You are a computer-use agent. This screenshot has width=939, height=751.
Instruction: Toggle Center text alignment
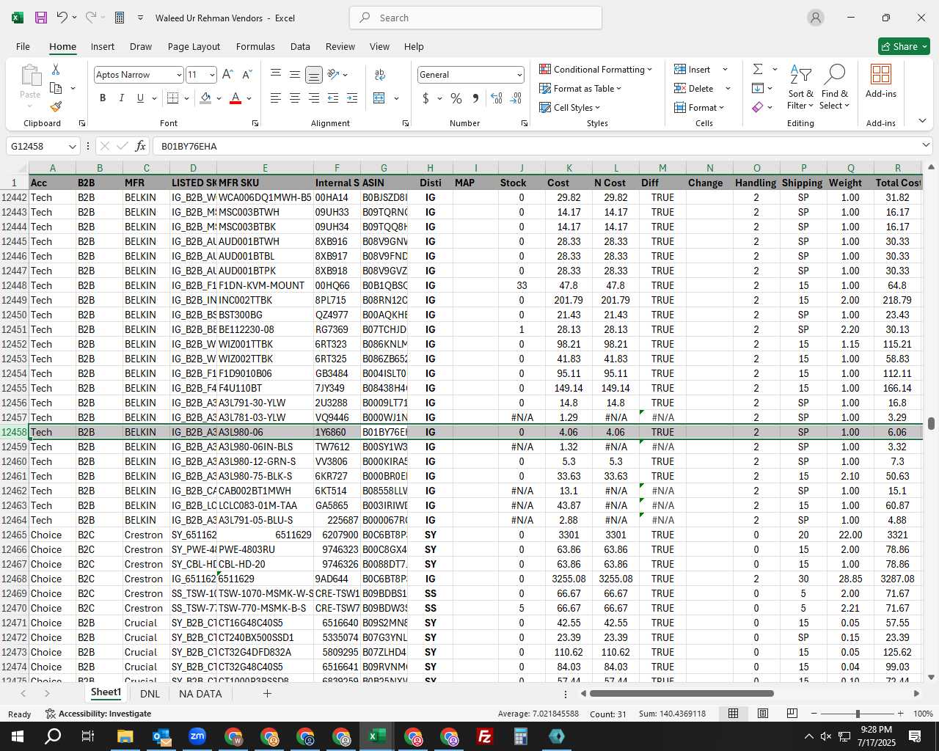(295, 98)
